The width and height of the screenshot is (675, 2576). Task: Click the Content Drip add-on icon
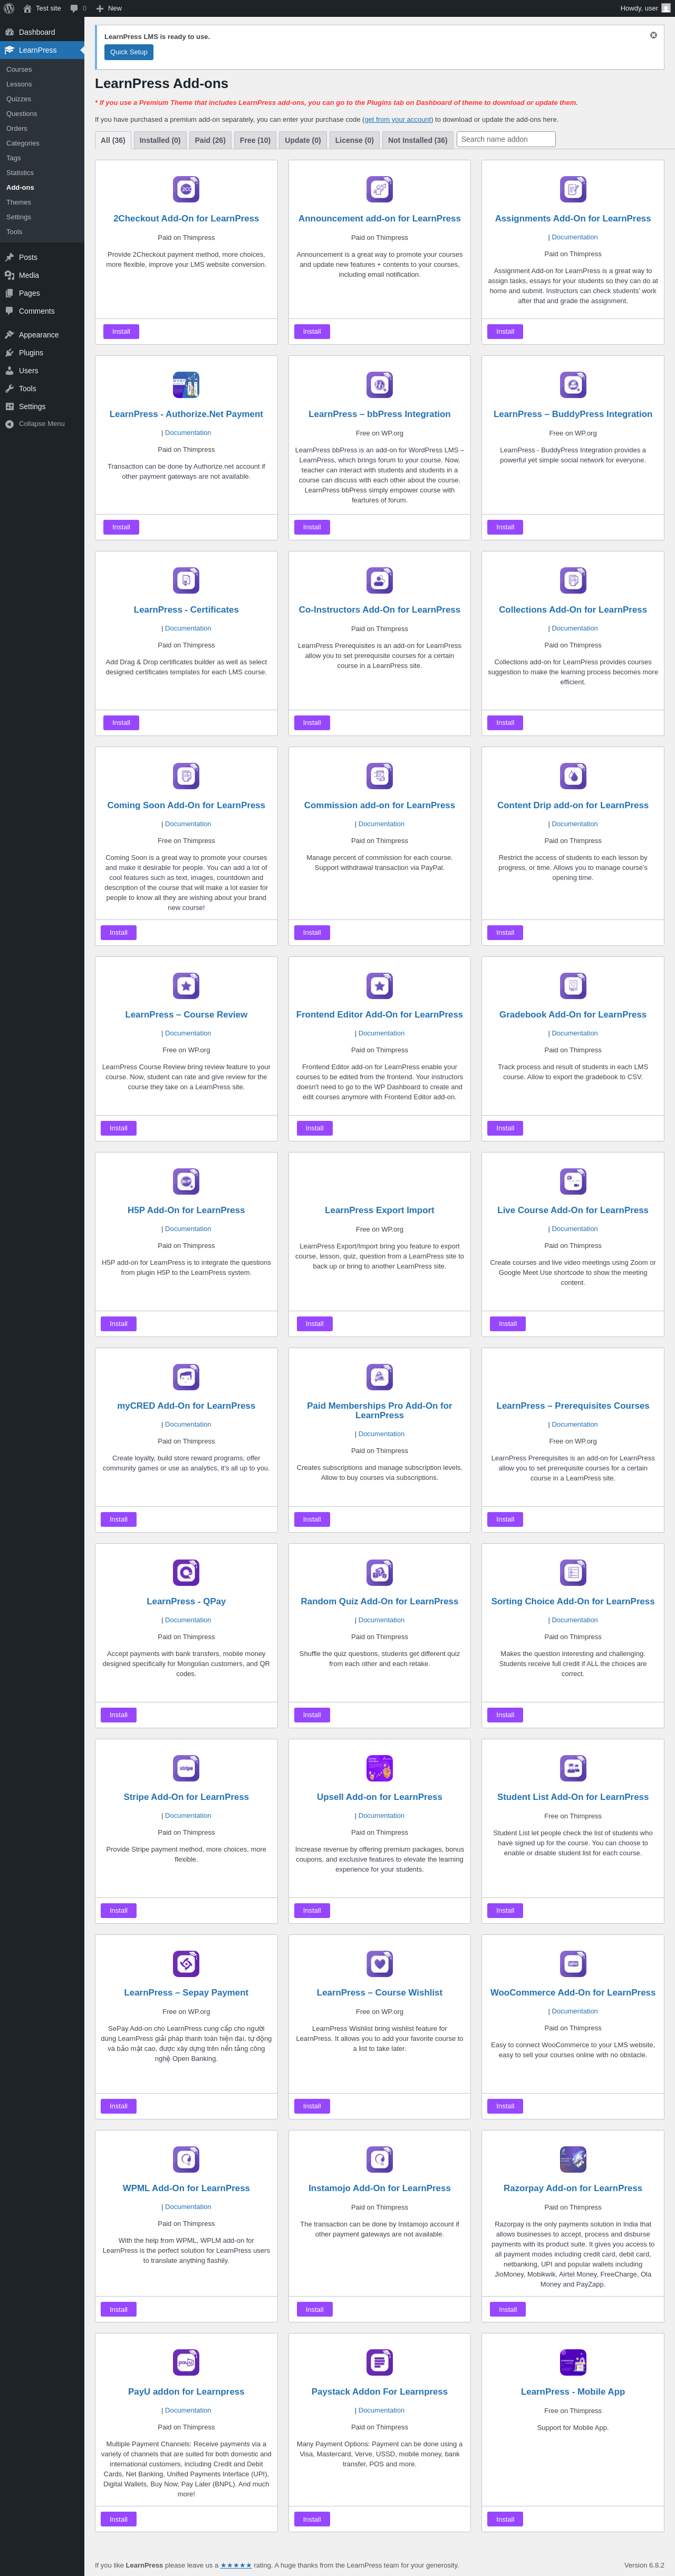573,776
